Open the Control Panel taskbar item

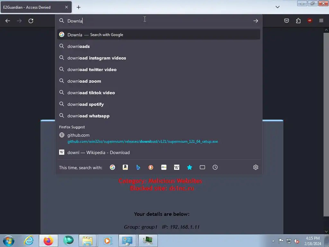click(x=127, y=241)
